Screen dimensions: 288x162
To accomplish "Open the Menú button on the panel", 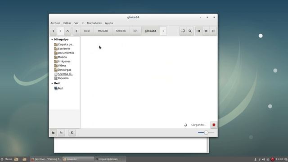I will 6,159.
